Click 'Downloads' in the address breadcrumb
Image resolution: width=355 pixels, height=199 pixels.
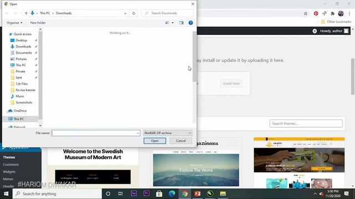[x=64, y=13]
